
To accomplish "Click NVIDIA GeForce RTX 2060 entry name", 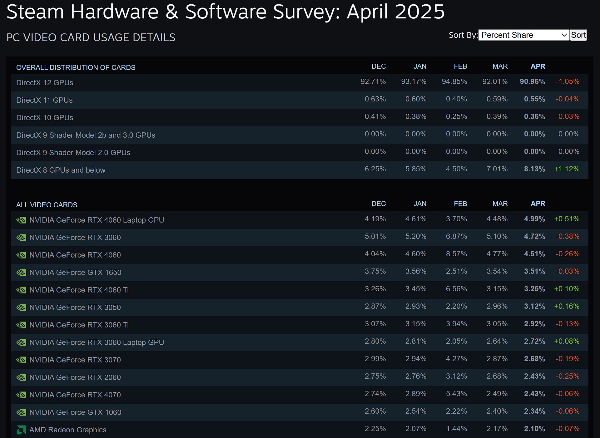I will [75, 377].
